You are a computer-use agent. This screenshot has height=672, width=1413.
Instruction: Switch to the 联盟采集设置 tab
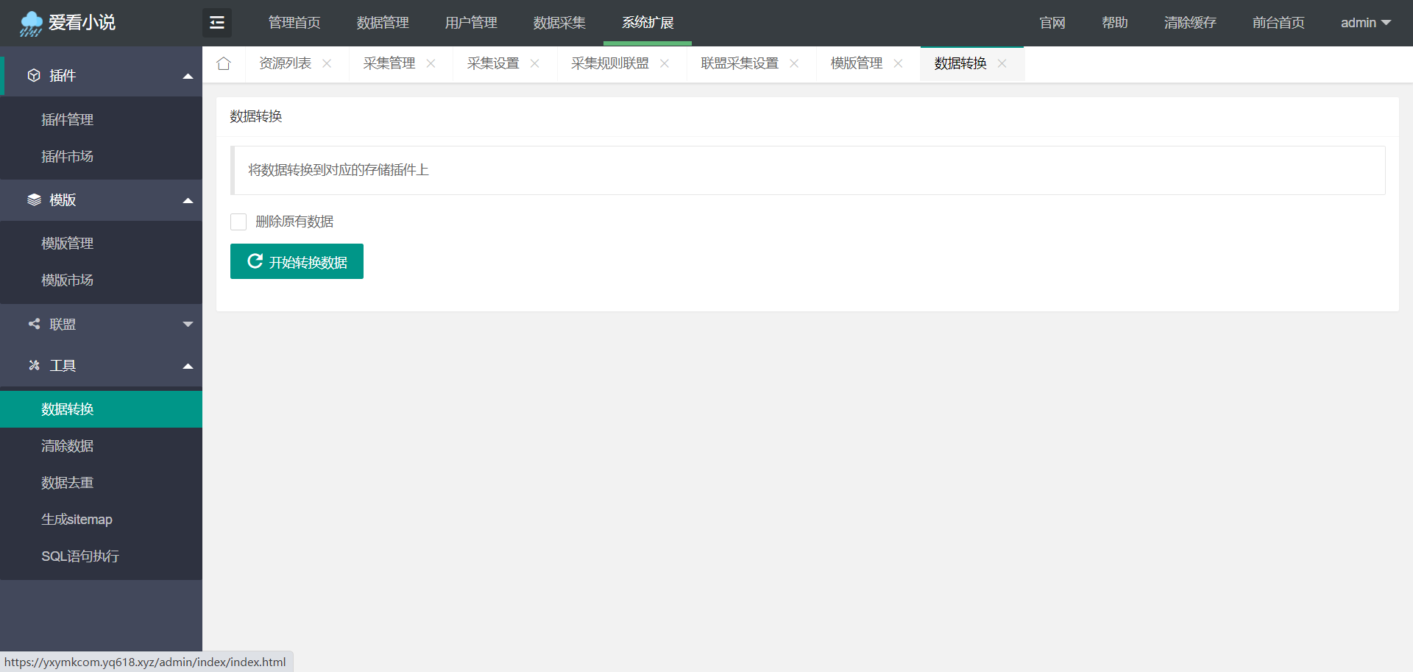tap(740, 64)
